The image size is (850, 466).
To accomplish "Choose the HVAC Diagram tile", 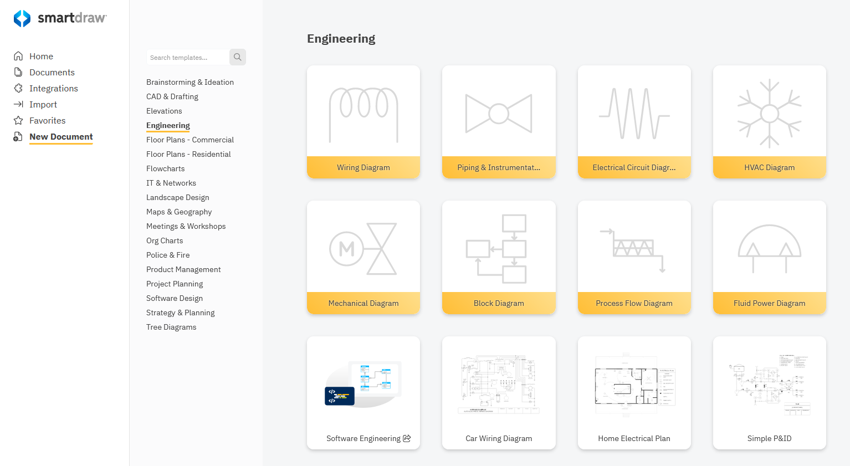I will 769,121.
